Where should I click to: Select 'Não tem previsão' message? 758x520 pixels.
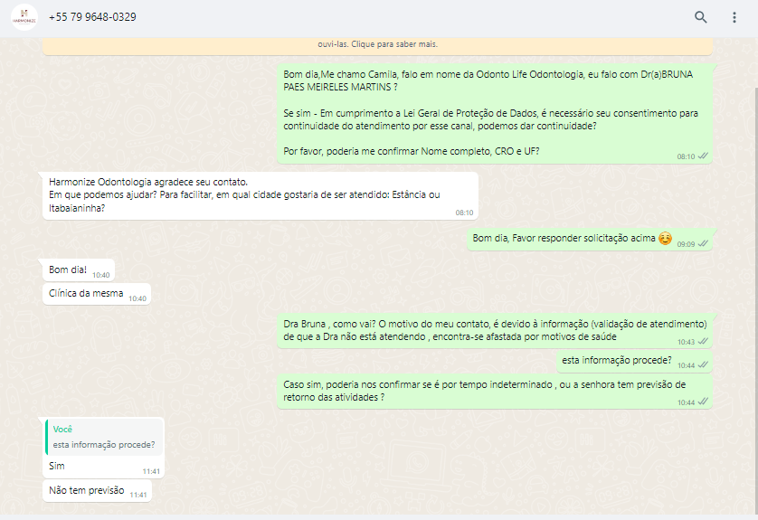pyautogui.click(x=97, y=491)
